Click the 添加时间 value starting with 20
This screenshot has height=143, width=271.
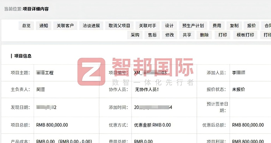(x=153, y=107)
